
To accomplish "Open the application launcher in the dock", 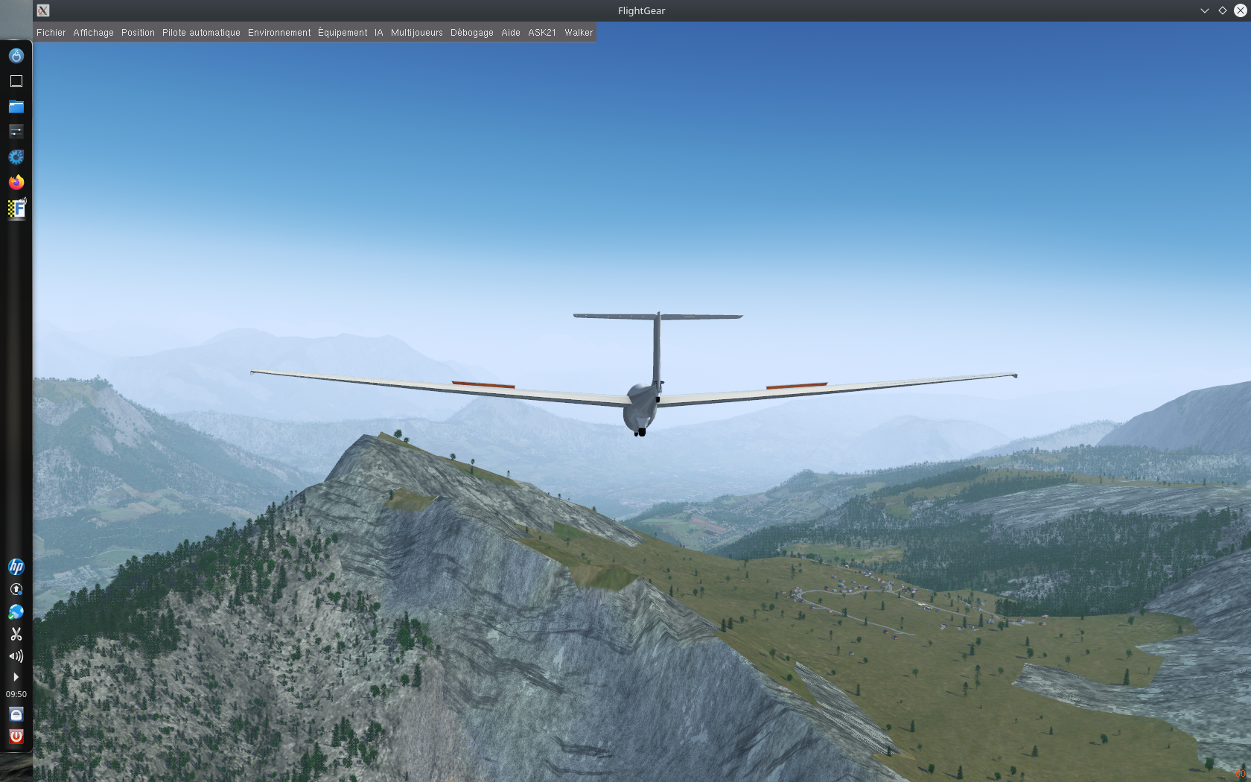I will pos(16,56).
